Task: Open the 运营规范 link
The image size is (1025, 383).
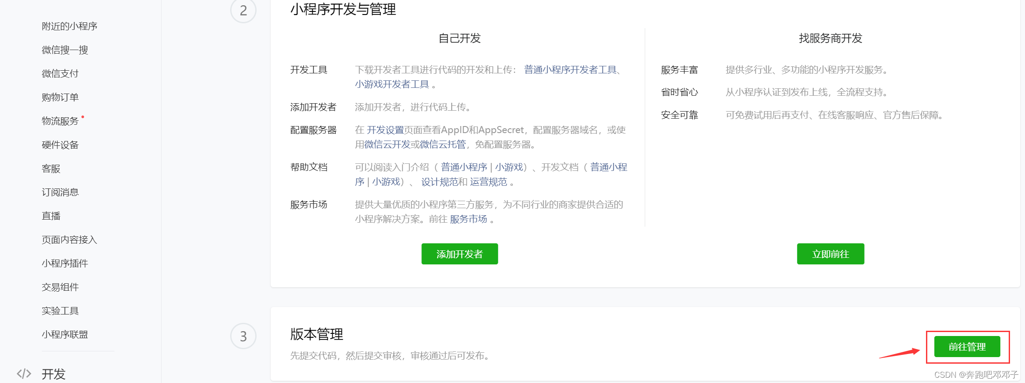Action: click(x=489, y=182)
